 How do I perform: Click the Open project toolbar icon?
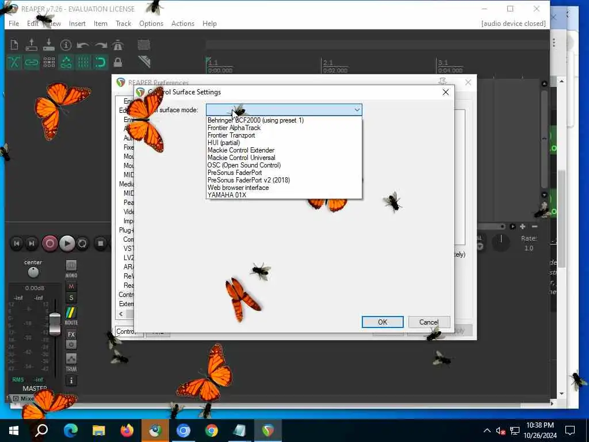pos(32,45)
